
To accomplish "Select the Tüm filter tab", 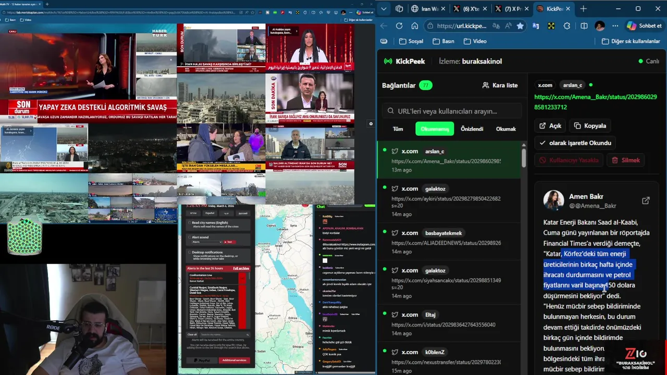I will (398, 129).
